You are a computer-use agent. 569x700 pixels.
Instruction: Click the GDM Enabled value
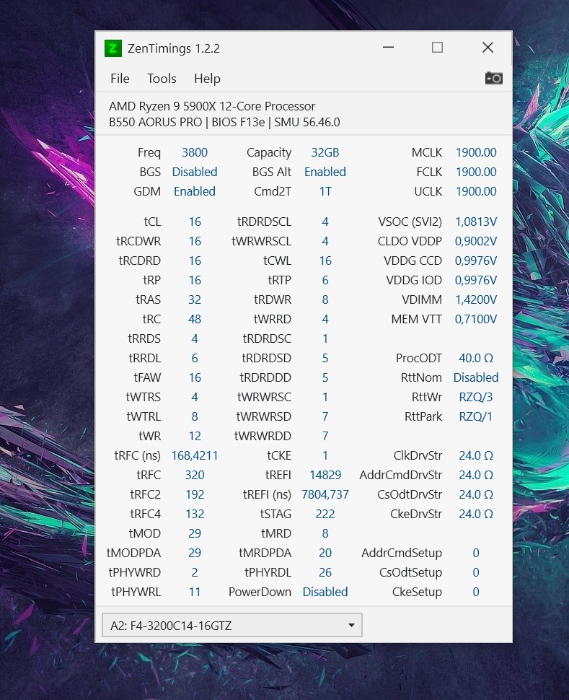pos(195,191)
